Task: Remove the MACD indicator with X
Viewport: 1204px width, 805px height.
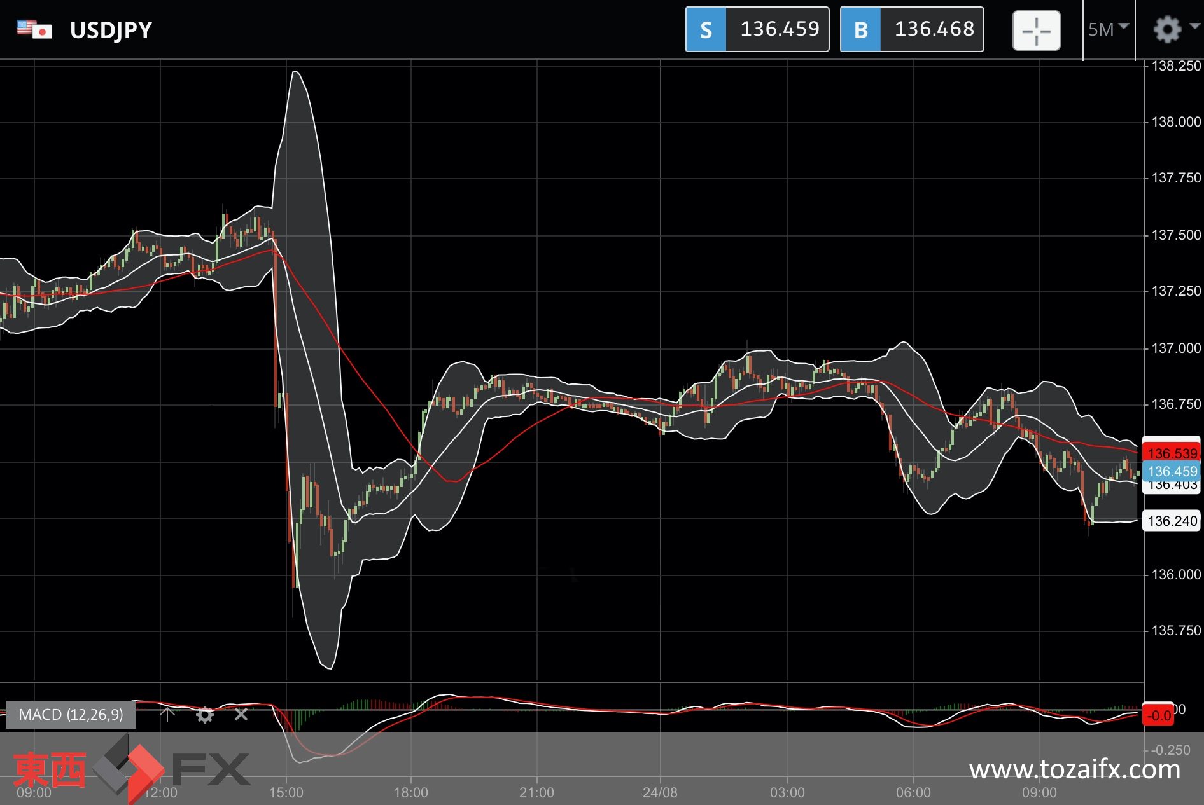Action: point(241,714)
